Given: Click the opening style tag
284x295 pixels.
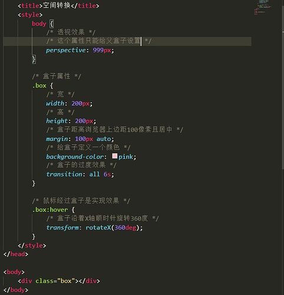Looking at the screenshot, I should pyautogui.click(x=30, y=15).
